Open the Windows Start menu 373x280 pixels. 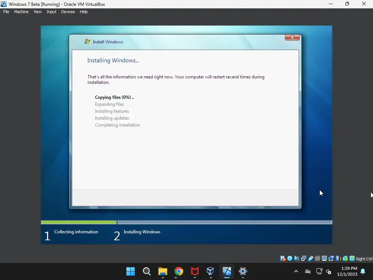click(x=131, y=271)
